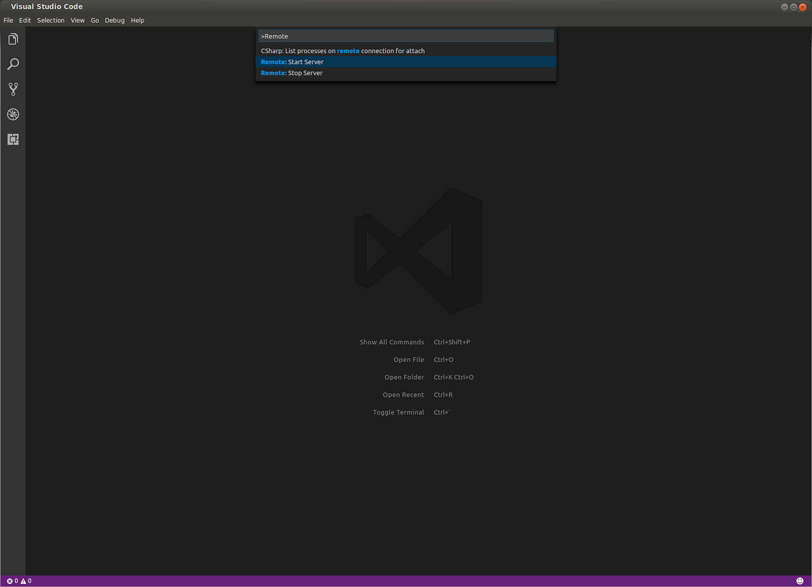
Task: Click the warnings count in status bar
Action: [x=26, y=581]
